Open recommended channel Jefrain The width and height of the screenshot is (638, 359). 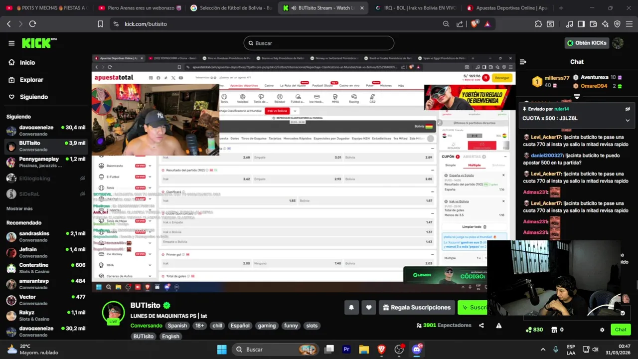(x=45, y=252)
